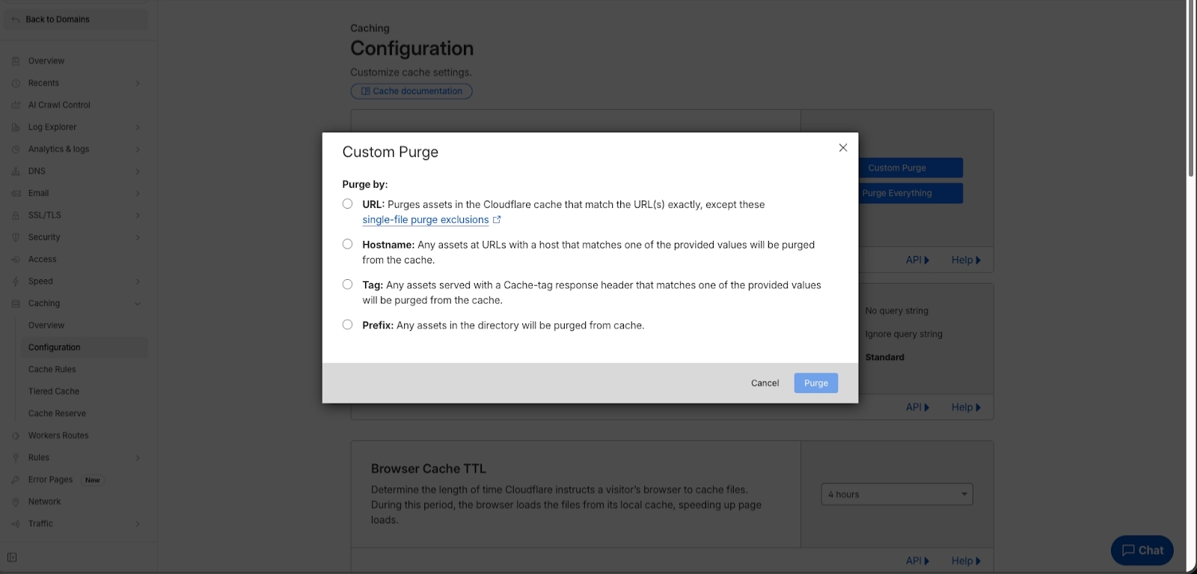
Task: Expand the Recents menu chevron
Action: point(138,83)
